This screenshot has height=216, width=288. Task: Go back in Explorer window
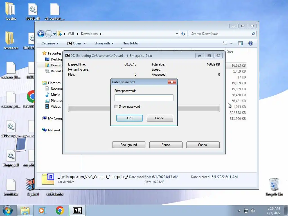pyautogui.click(x=41, y=34)
